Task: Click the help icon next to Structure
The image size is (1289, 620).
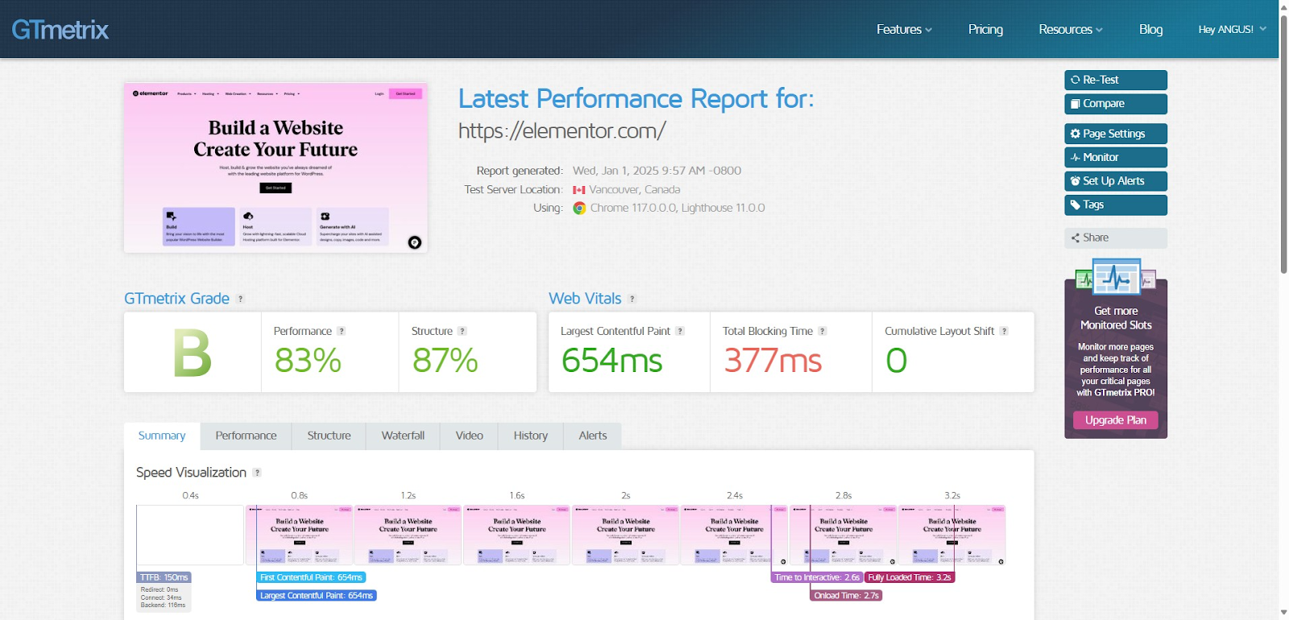Action: click(x=462, y=331)
